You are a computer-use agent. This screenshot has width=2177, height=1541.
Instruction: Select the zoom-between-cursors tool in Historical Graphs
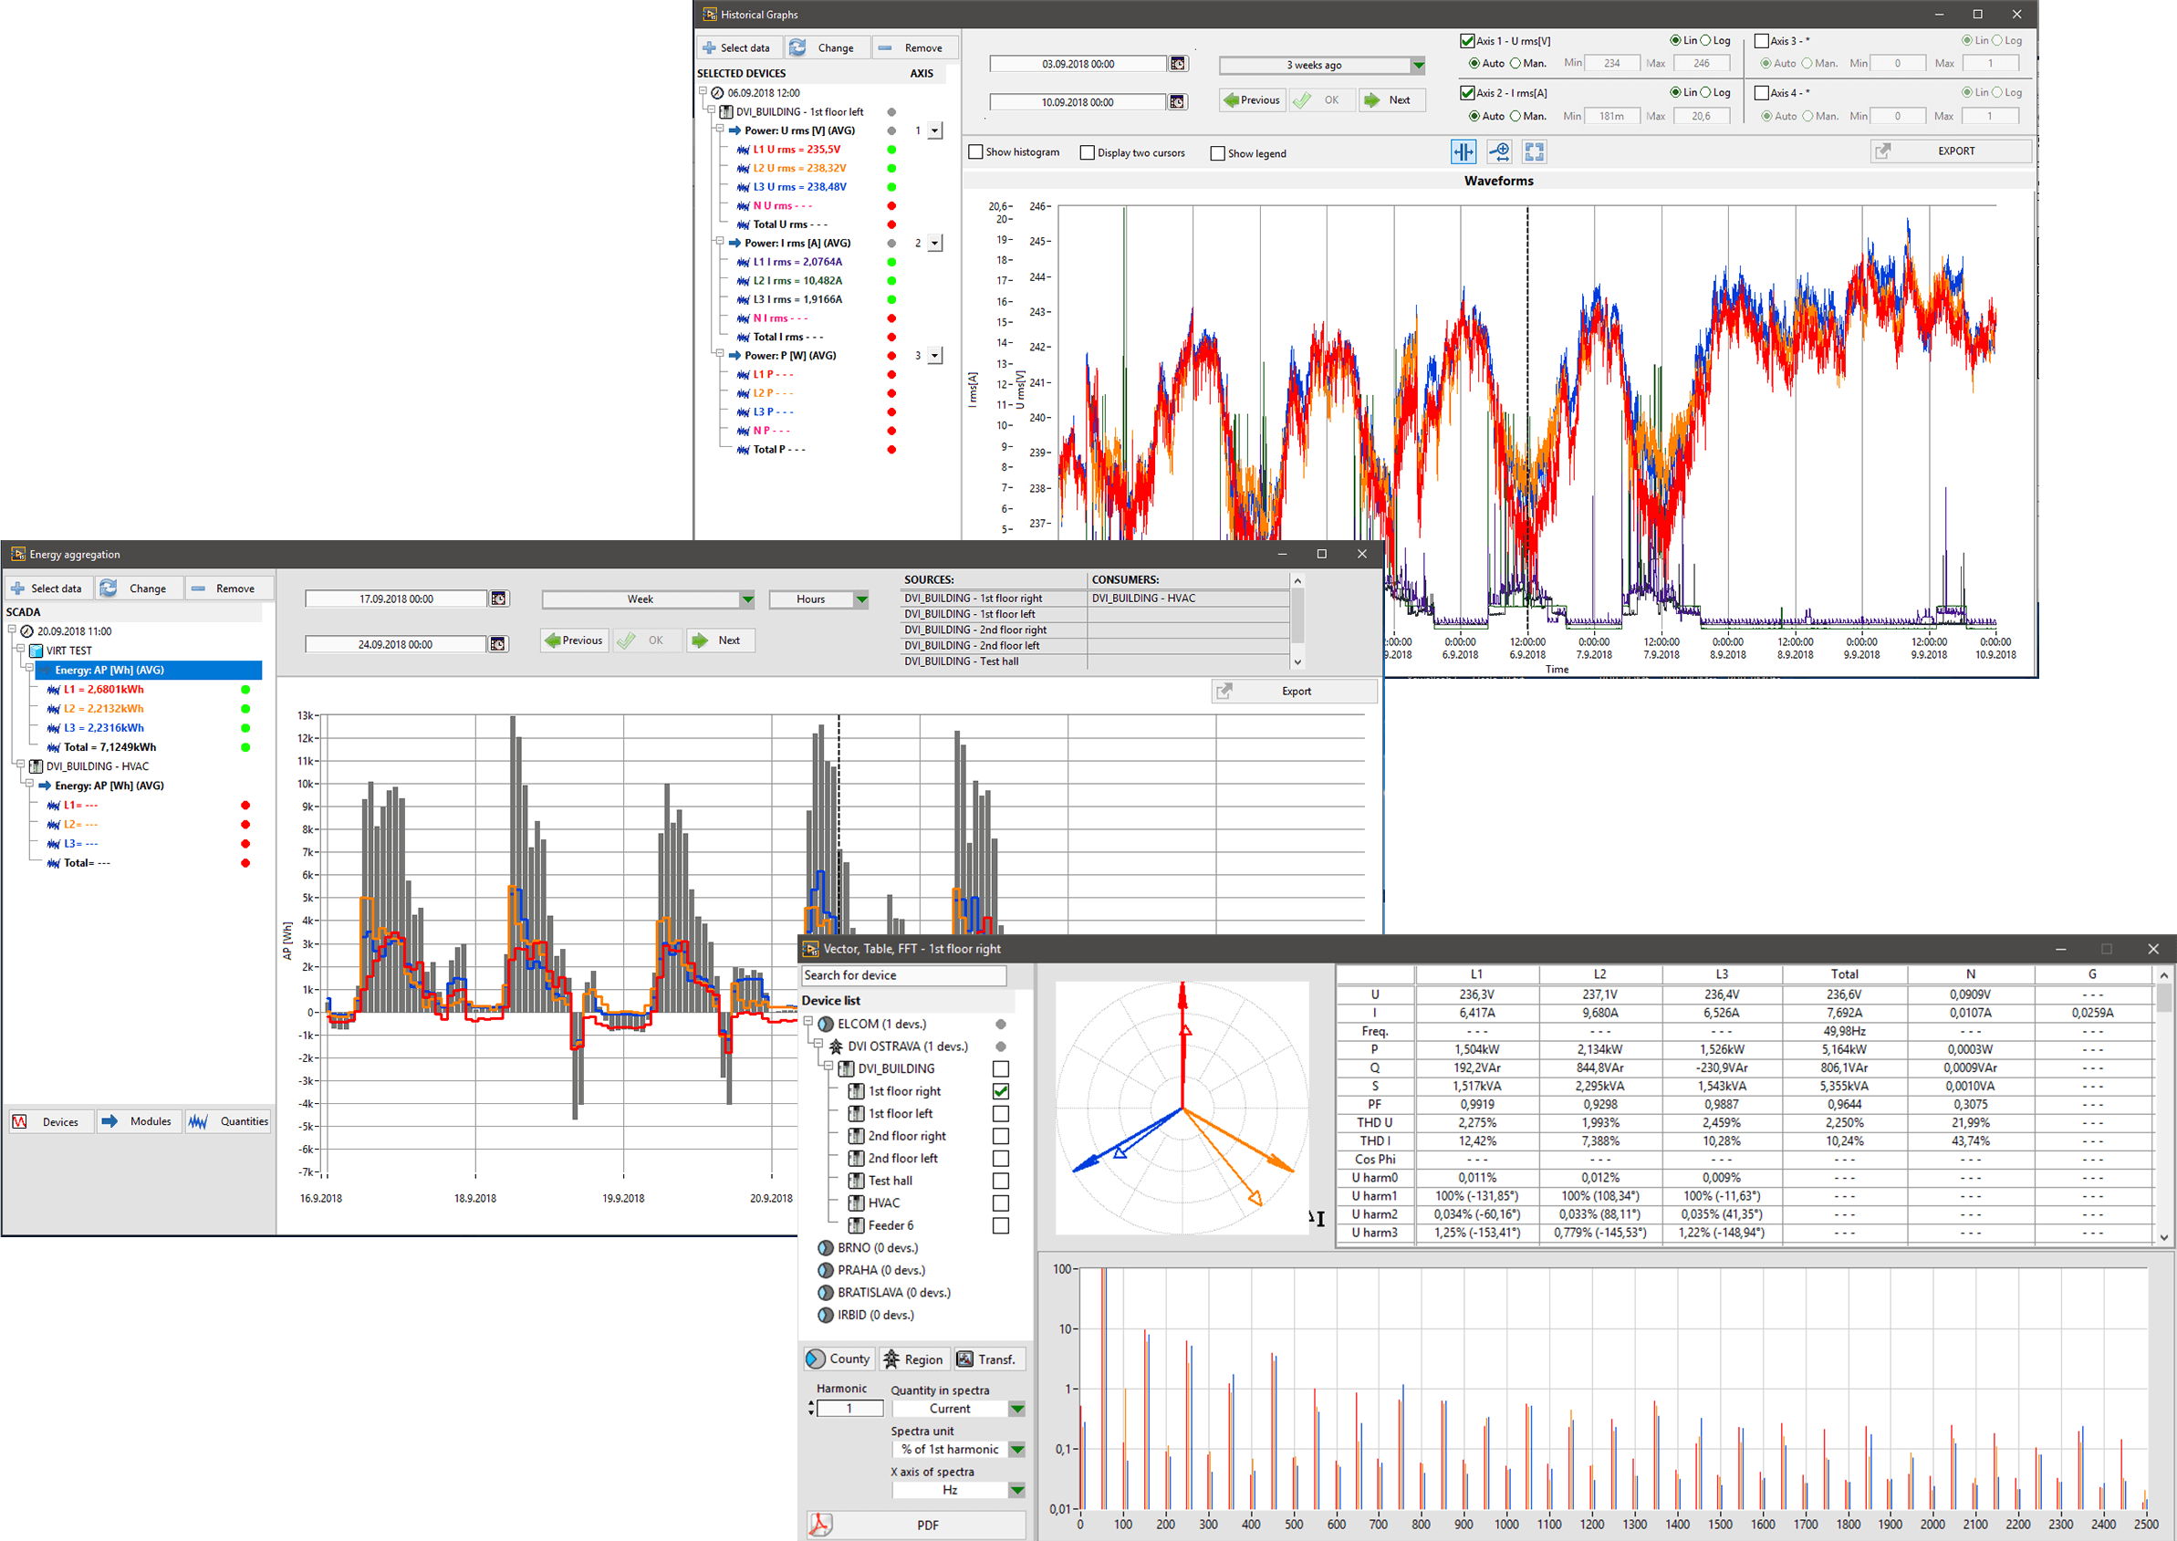point(1464,151)
